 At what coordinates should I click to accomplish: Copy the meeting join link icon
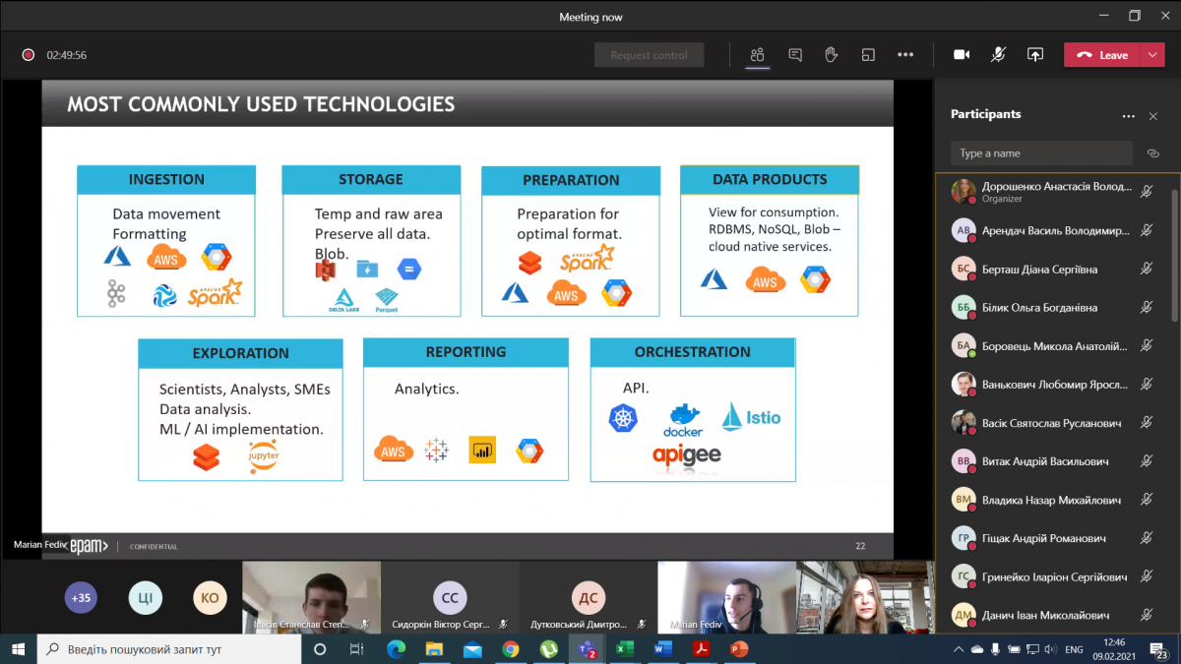pyautogui.click(x=1152, y=153)
